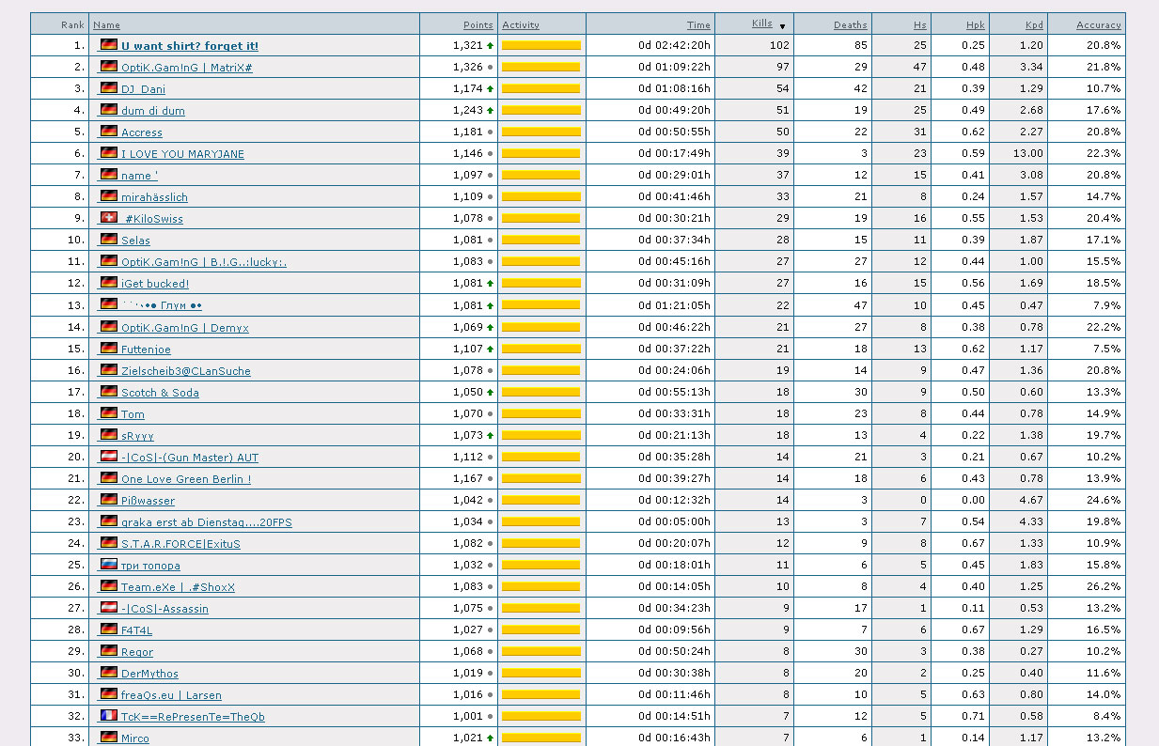Click the Austrian flag beside -|CoS|-(Gun Master) AUT
1159x746 pixels.
[x=109, y=457]
